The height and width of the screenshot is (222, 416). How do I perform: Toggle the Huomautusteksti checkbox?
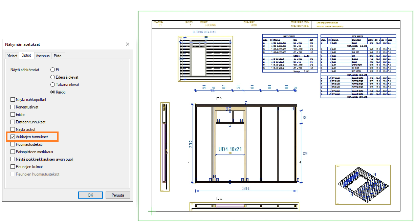click(13, 144)
